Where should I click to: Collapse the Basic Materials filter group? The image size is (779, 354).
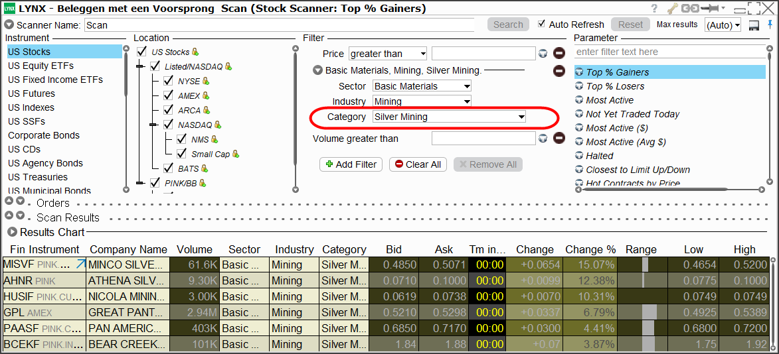318,71
